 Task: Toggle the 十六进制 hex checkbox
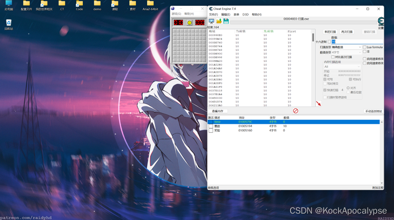tap(329, 42)
